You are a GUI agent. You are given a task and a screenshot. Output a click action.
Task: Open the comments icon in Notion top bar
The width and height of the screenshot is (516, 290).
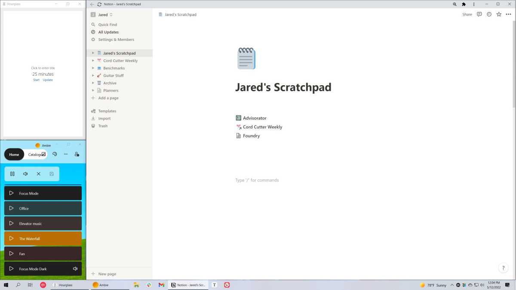pos(479,14)
